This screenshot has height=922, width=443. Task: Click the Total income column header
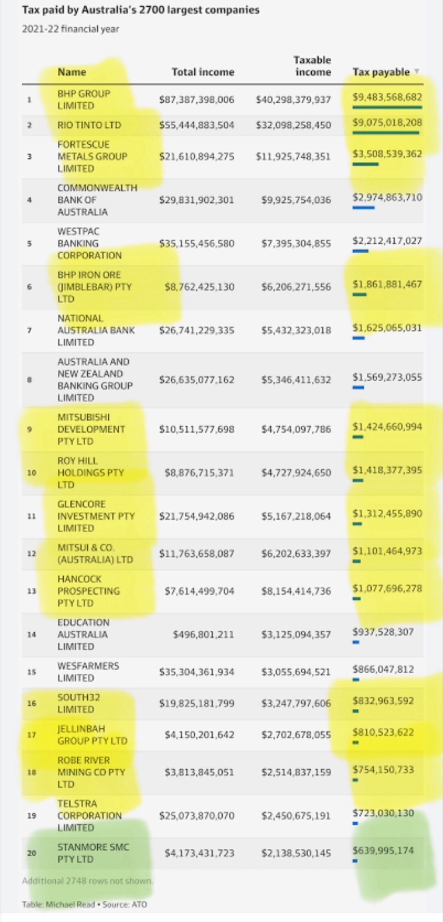pos(203,72)
